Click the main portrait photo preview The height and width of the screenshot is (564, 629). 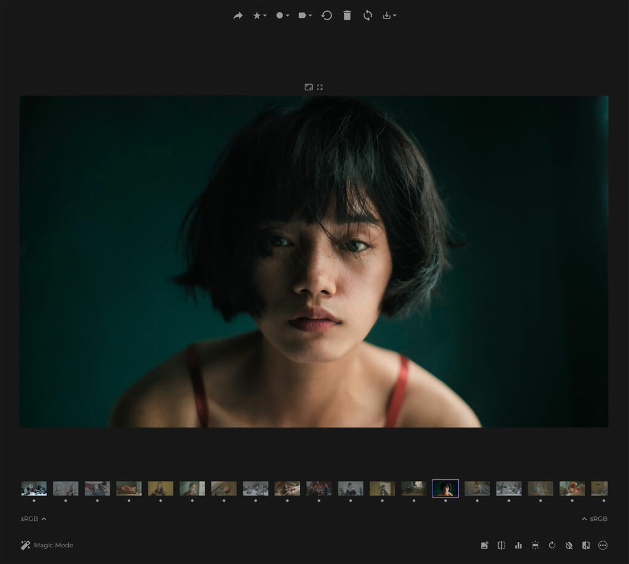coord(314,262)
